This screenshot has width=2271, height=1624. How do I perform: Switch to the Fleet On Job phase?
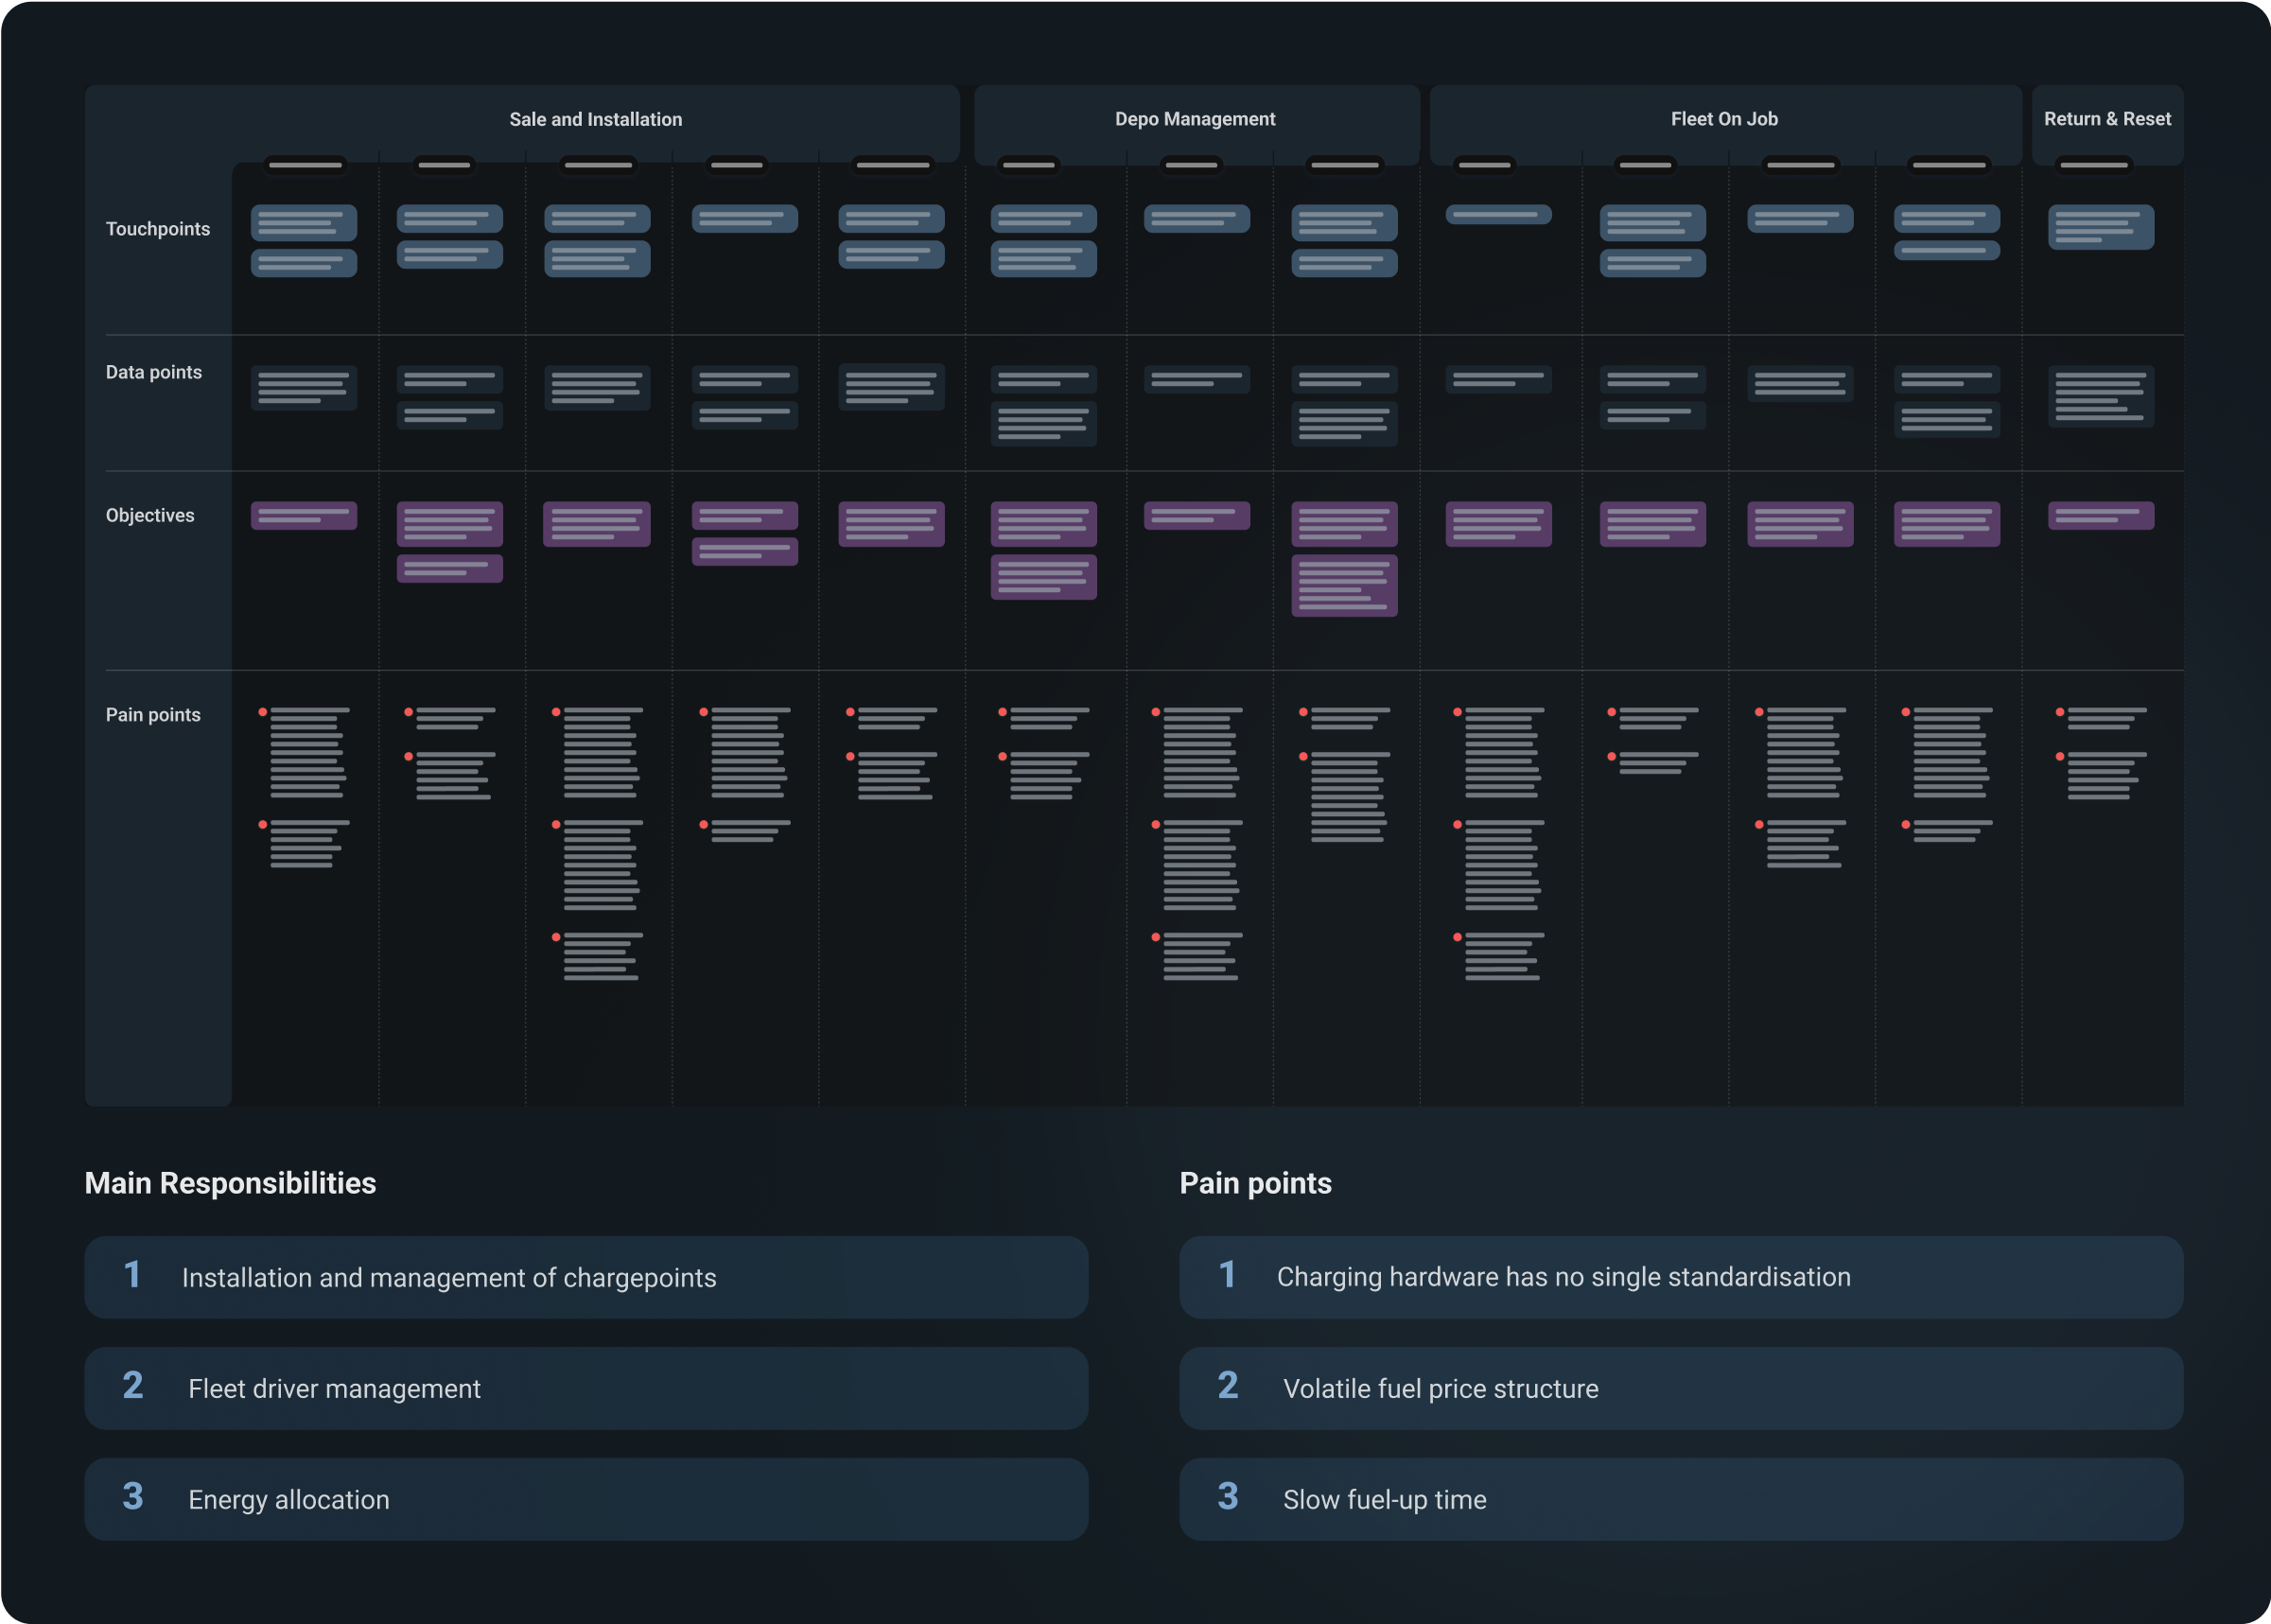pyautogui.click(x=1724, y=119)
